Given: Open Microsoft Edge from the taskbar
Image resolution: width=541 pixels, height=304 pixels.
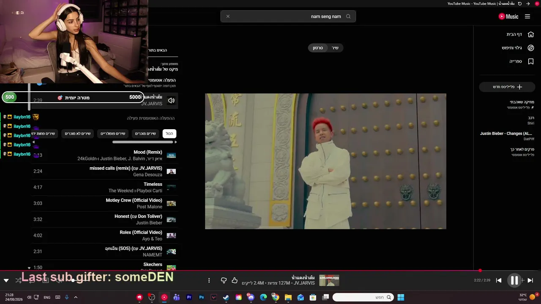Looking at the screenshot, I should (263, 297).
